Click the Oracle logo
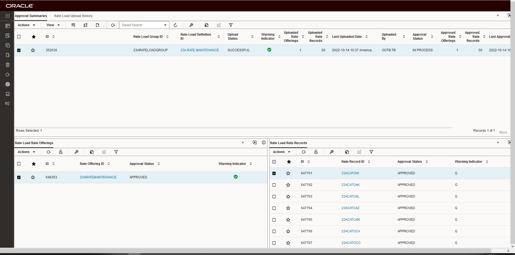Image resolution: width=515 pixels, height=255 pixels. click(20, 6)
